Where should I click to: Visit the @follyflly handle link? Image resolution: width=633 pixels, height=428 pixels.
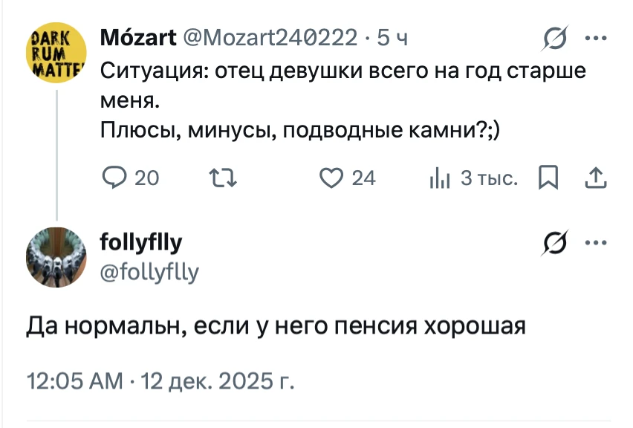pos(149,273)
